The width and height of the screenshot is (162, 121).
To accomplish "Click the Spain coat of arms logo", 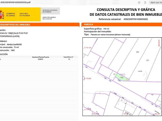I will pos(2,14).
